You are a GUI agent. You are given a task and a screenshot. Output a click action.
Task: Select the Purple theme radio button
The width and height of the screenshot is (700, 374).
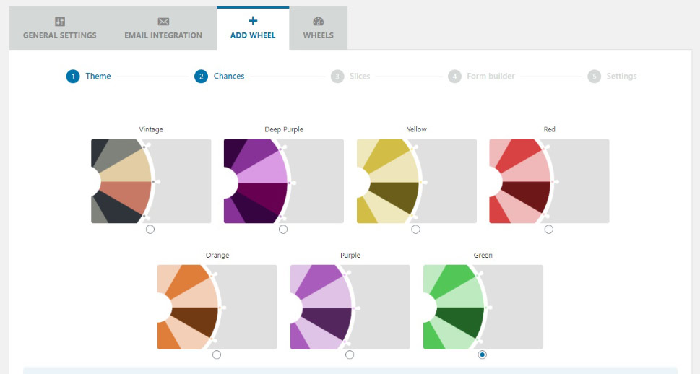350,355
